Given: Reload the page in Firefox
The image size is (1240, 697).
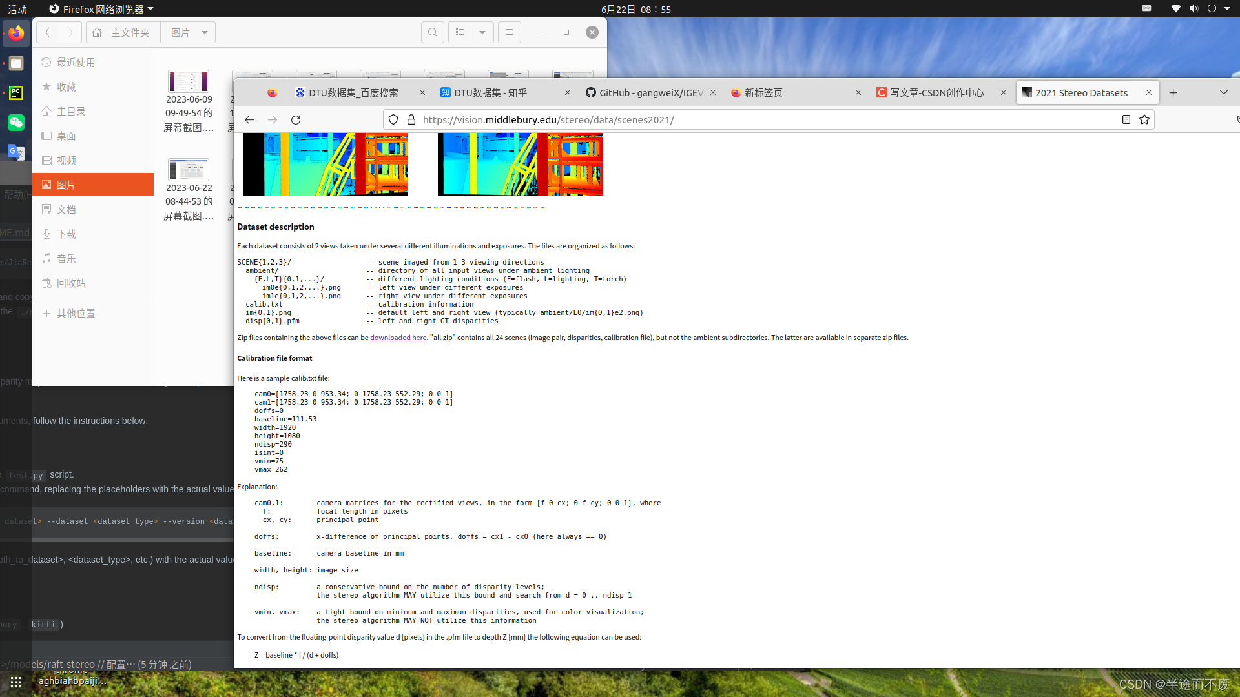Looking at the screenshot, I should [296, 120].
